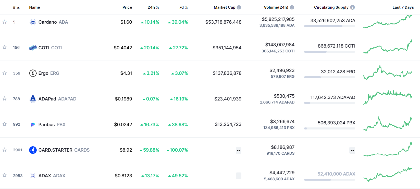Click Last 7 Days column header

[x=403, y=7]
